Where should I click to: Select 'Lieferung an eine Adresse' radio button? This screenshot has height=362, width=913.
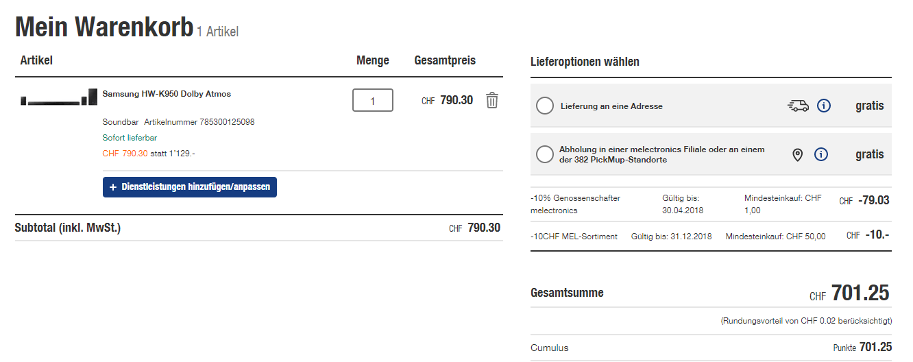tap(545, 106)
